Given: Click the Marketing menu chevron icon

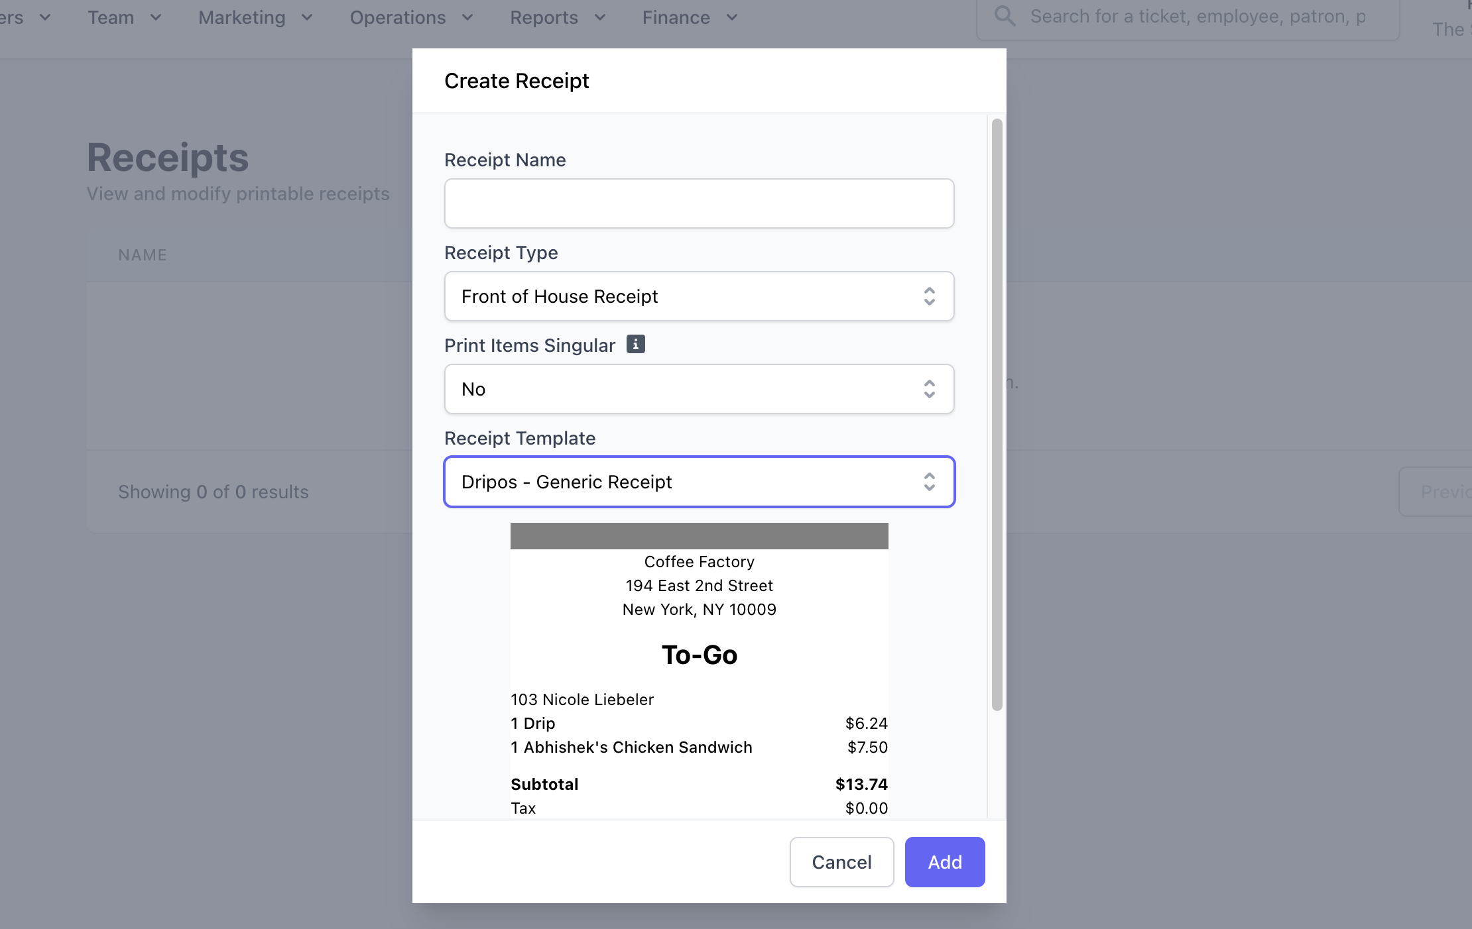Looking at the screenshot, I should pos(307,18).
